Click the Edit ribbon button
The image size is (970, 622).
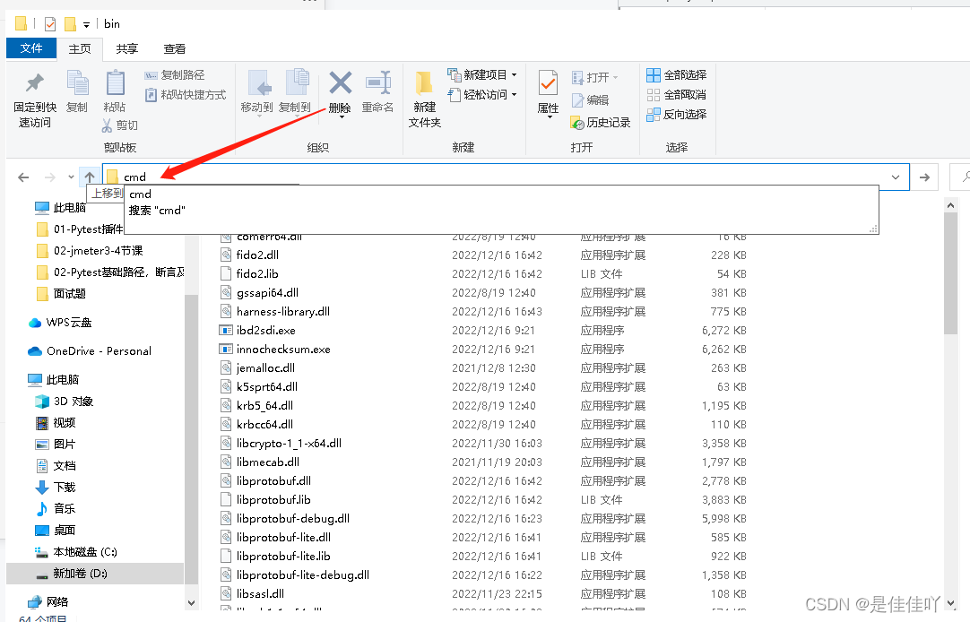point(590,100)
